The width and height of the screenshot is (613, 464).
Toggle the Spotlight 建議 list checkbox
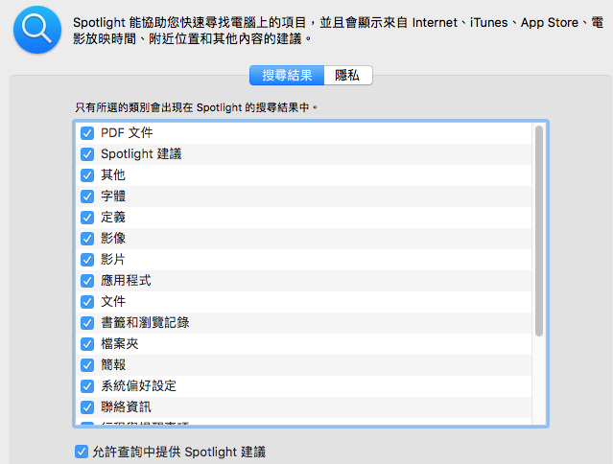[87, 154]
